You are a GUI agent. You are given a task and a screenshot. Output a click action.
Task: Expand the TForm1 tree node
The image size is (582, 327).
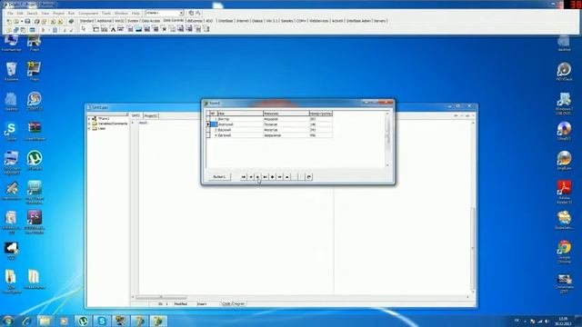pos(89,119)
